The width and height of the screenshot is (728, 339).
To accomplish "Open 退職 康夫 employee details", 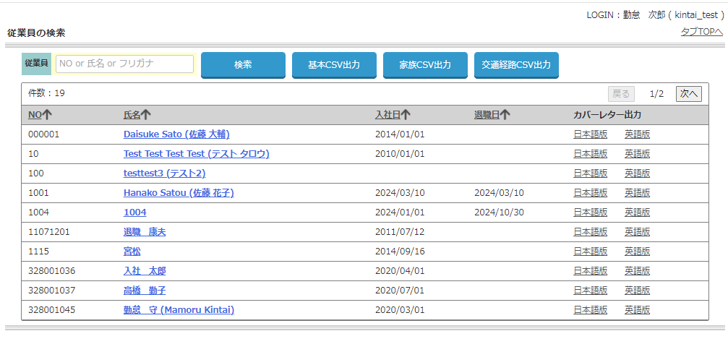I will pos(145,232).
